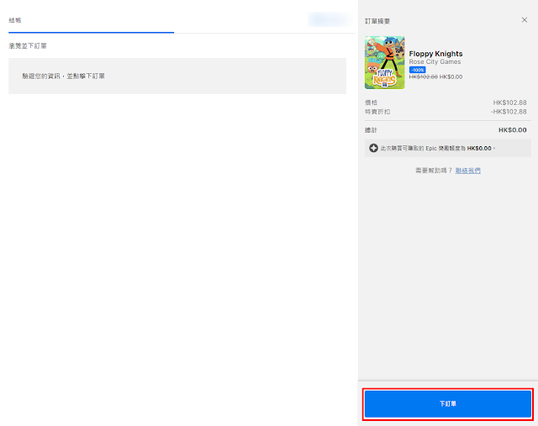Screen dimensions: 538x426
Task: Click the 訂單摘要 order summary heading
Action: pos(377,21)
